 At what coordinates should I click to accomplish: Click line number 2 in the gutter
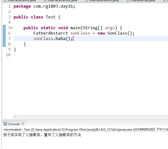[x=10, y=12]
